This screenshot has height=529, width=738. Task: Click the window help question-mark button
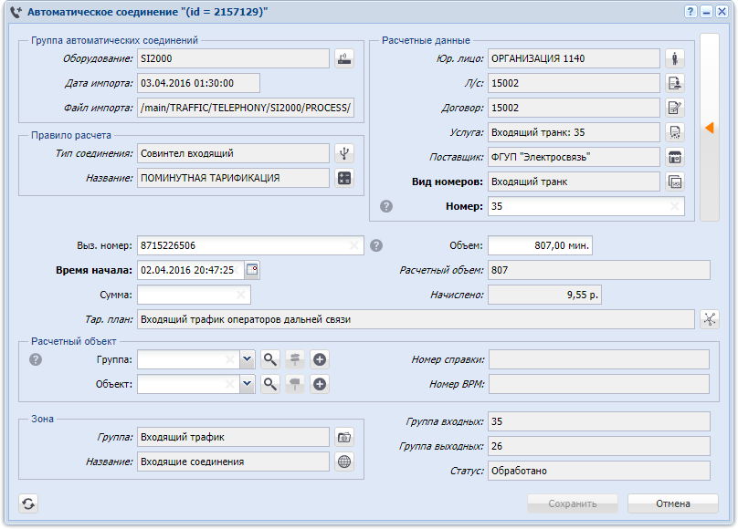point(690,12)
